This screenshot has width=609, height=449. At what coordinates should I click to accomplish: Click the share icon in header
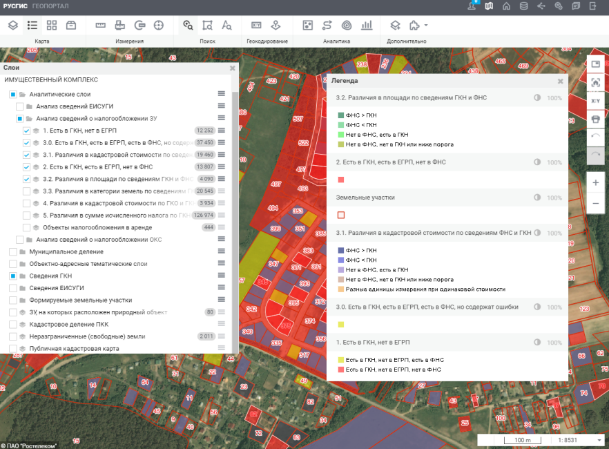point(541,6)
